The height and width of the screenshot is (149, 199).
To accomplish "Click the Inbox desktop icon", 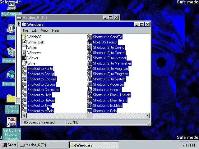I will [x=11, y=29].
